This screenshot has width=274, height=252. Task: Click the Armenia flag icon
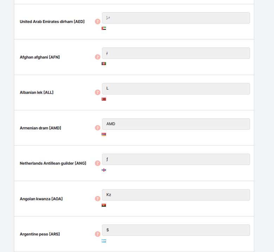pyautogui.click(x=104, y=134)
